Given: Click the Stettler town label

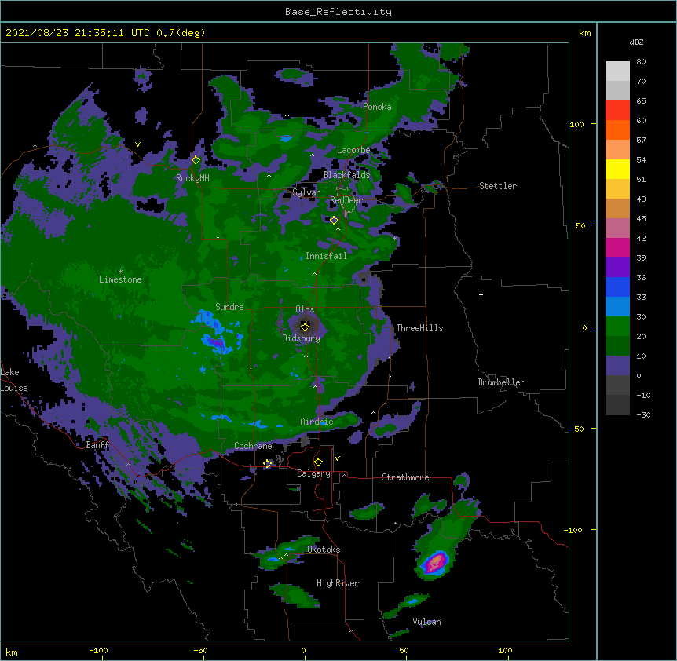Looking at the screenshot, I should click(x=498, y=186).
